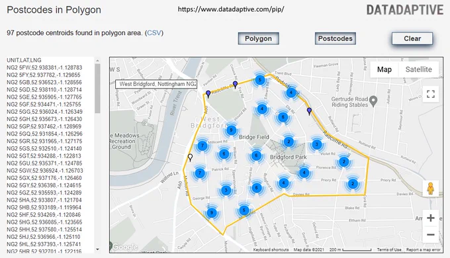Toggle fullscreen map view

tap(431, 94)
